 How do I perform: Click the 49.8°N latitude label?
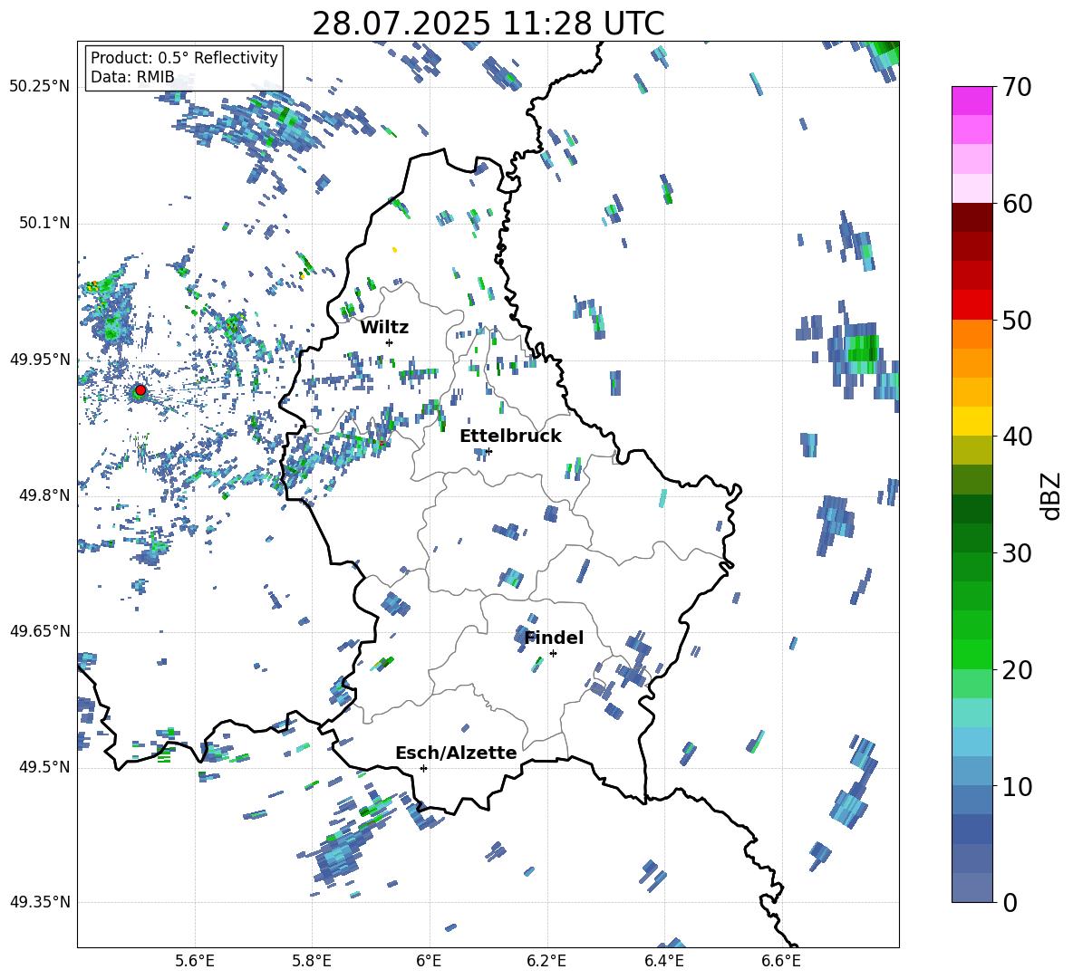point(44,495)
